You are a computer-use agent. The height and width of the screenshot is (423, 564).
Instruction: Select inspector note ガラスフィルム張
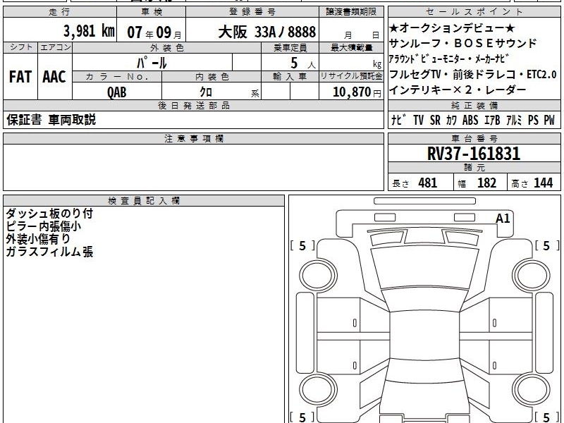(49, 252)
